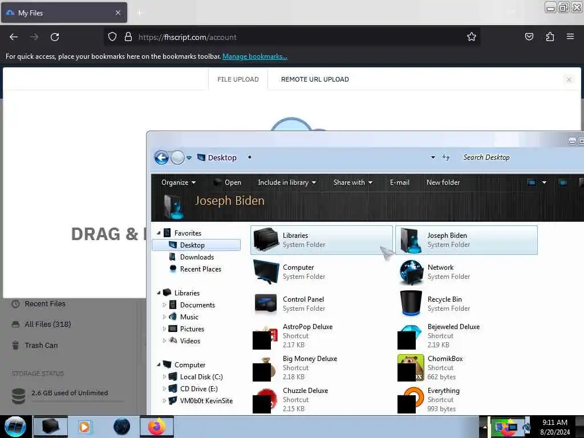The width and height of the screenshot is (584, 438).
Task: Select Desktop under Favorites
Action: tap(196, 245)
